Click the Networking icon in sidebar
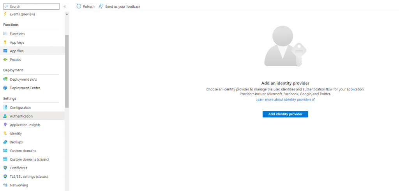The height and width of the screenshot is (191, 399). click(x=5, y=185)
